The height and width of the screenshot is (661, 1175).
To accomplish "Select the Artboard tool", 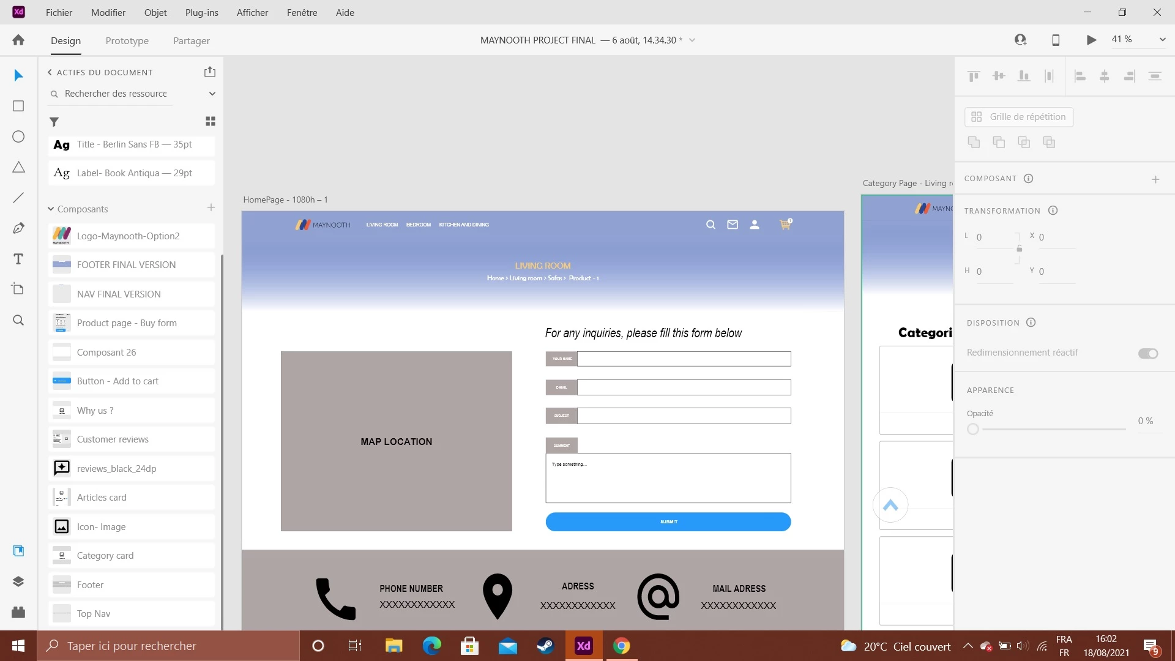I will coord(18,289).
